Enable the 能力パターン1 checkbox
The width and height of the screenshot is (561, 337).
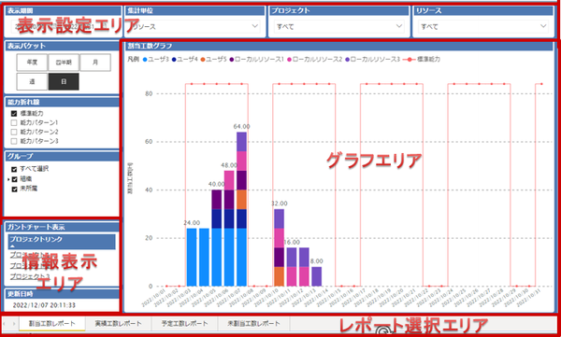14,123
